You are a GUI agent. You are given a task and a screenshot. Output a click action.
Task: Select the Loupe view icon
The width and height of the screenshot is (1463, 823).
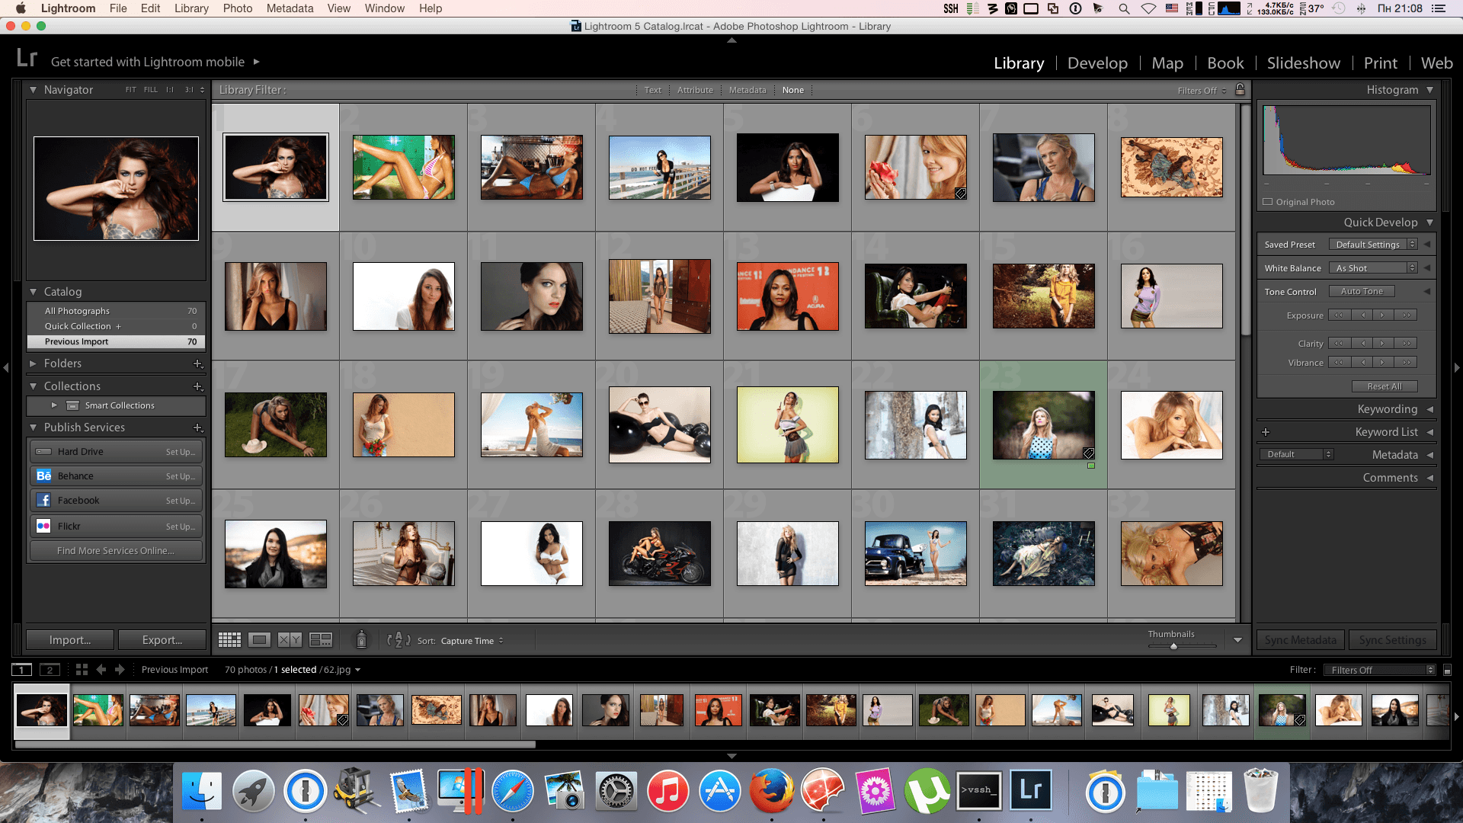[258, 639]
